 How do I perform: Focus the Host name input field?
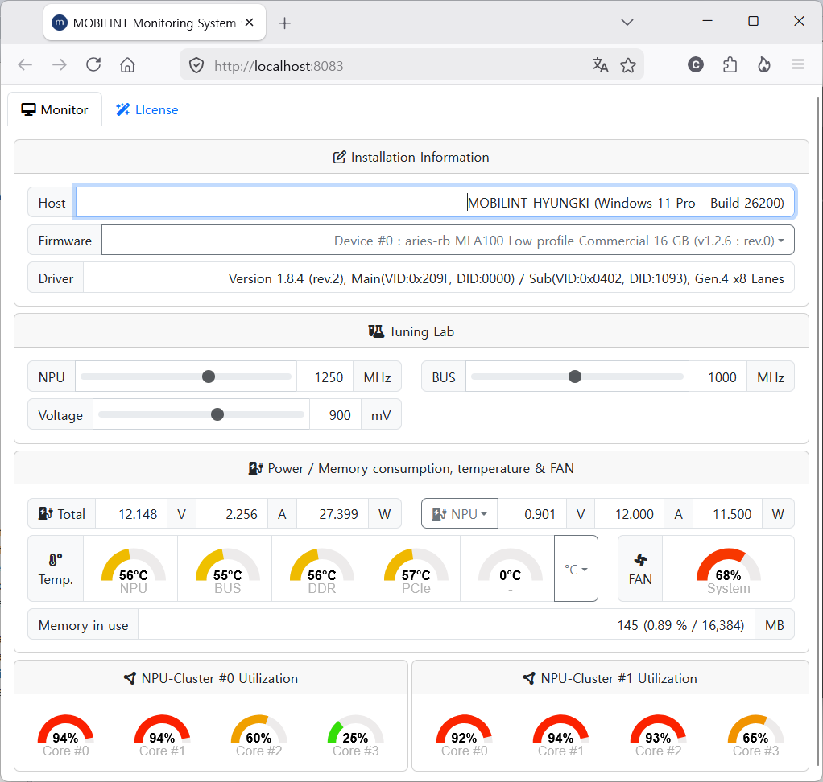coord(435,203)
